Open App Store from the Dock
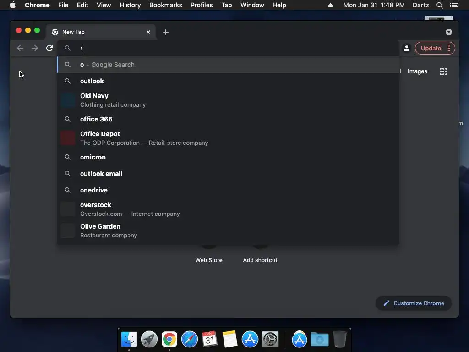The height and width of the screenshot is (352, 469). [250, 340]
